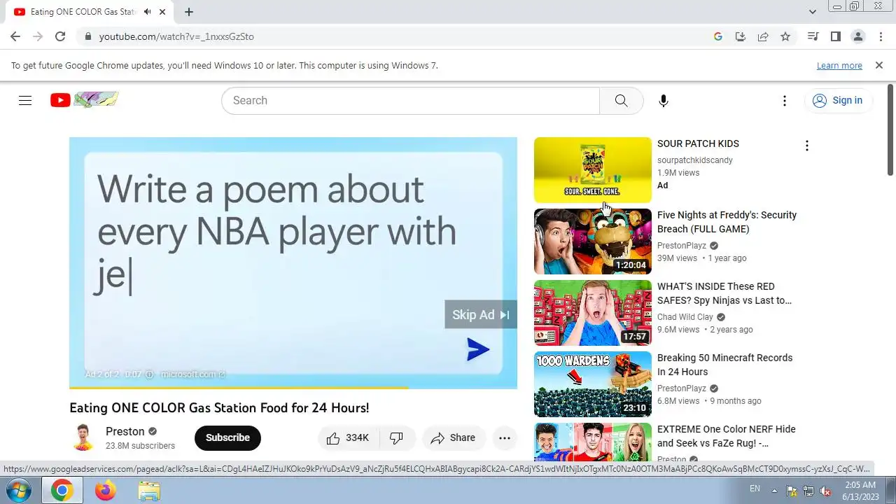Open tab search chevron dropdown
Image resolution: width=896 pixels, height=504 pixels.
click(813, 12)
